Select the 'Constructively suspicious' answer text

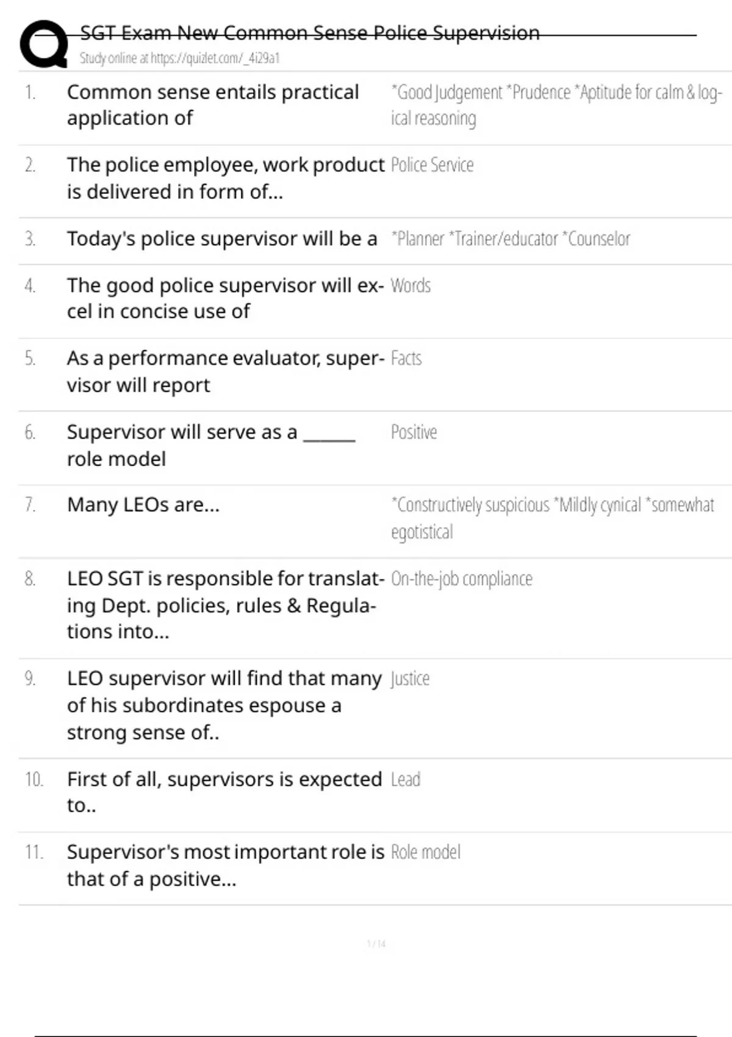click(x=552, y=518)
